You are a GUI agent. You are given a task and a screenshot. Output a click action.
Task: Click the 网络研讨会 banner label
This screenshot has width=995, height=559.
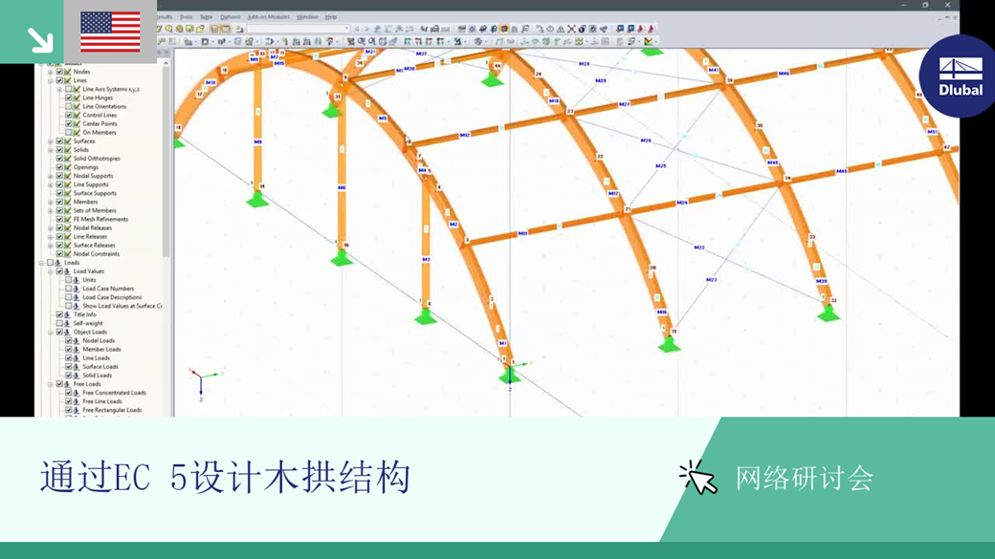(804, 479)
